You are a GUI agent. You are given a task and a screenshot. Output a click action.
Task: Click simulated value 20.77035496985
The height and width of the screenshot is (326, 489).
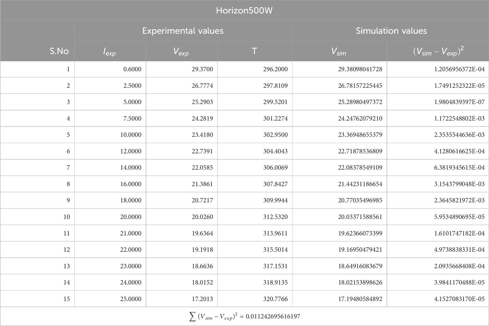360,200
